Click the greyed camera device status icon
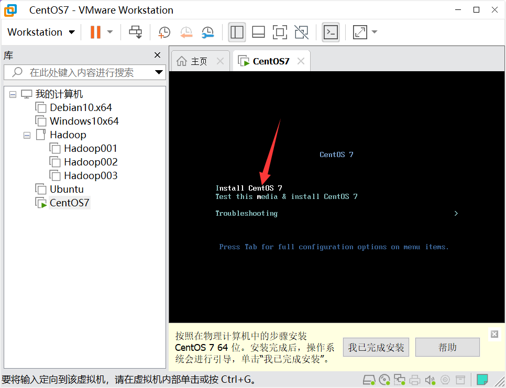 (445, 380)
